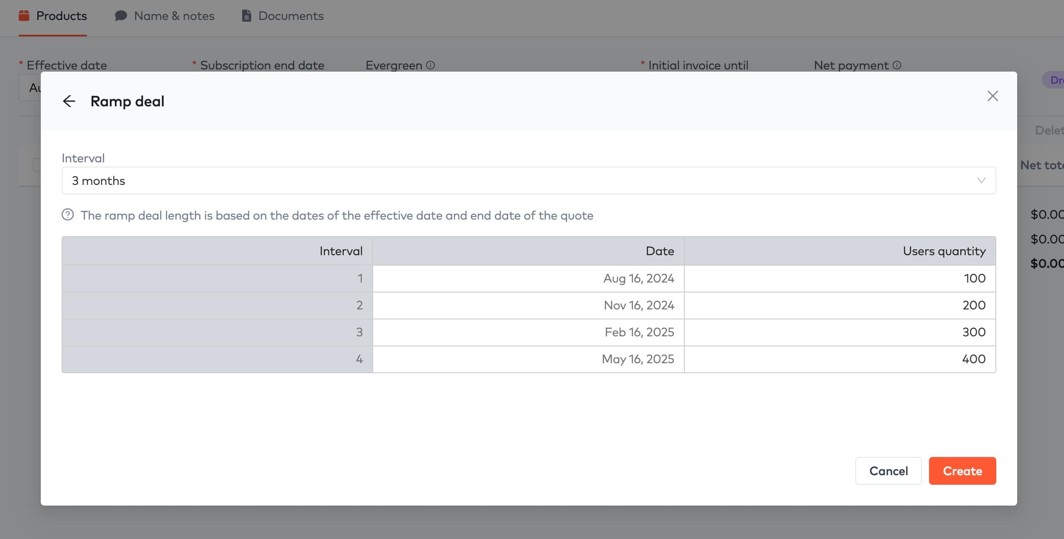This screenshot has width=1064, height=539.
Task: Edit users quantity 300 for interval 3
Action: point(840,332)
